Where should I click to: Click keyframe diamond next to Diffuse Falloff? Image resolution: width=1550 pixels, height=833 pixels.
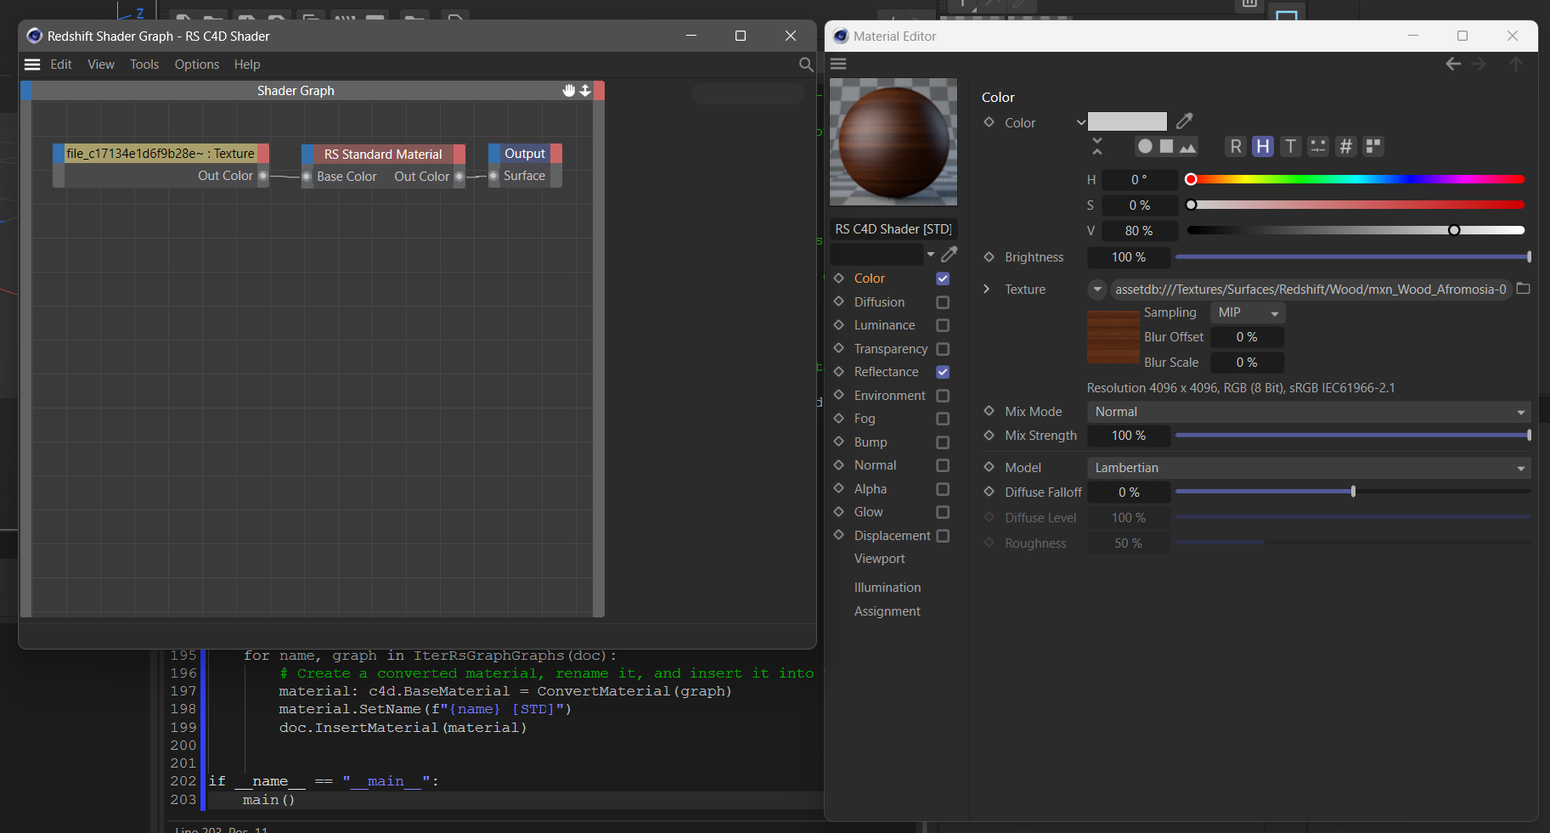[x=989, y=492]
